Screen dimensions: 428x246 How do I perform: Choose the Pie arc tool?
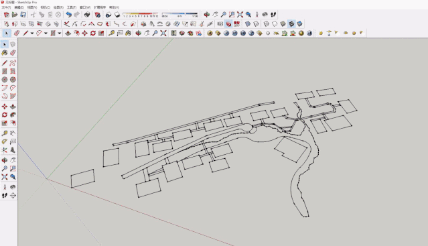coord(13,96)
